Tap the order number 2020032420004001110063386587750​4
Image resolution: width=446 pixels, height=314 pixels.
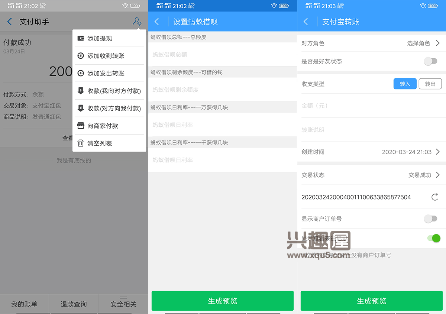point(356,197)
